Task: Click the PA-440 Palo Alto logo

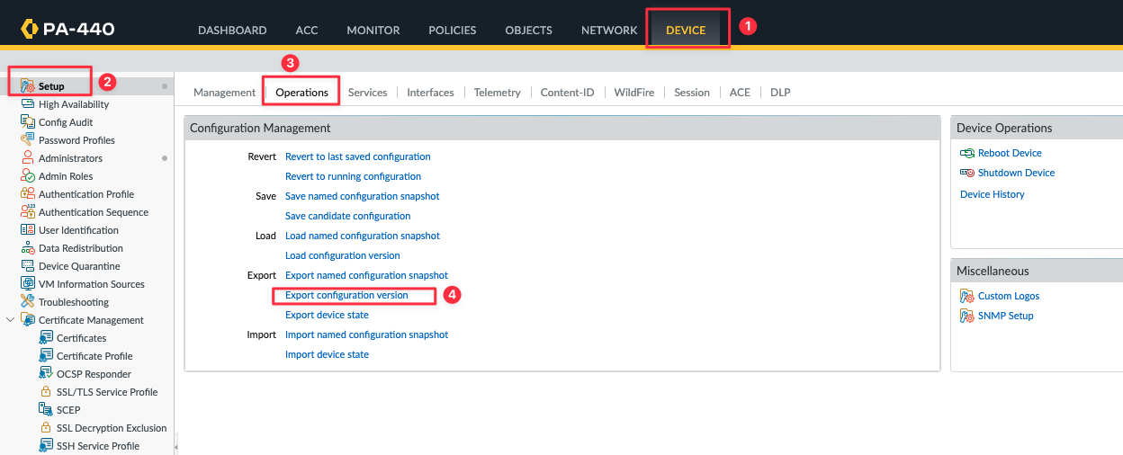Action: point(67,30)
